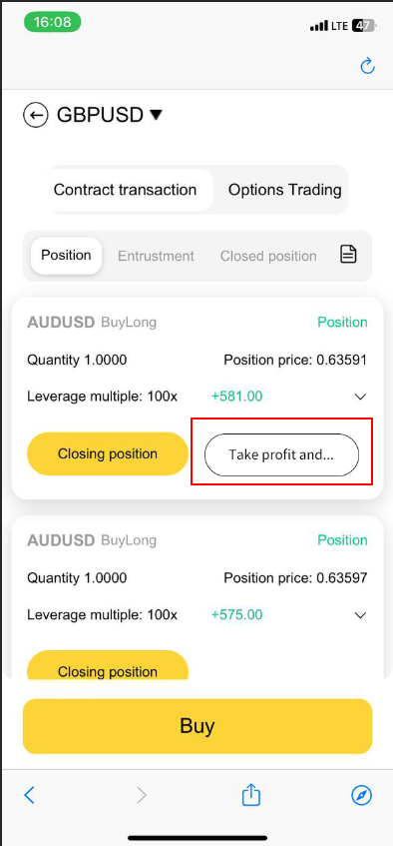The height and width of the screenshot is (846, 393).
Task: Expand first AUDUSD position details chevron
Action: click(x=361, y=398)
